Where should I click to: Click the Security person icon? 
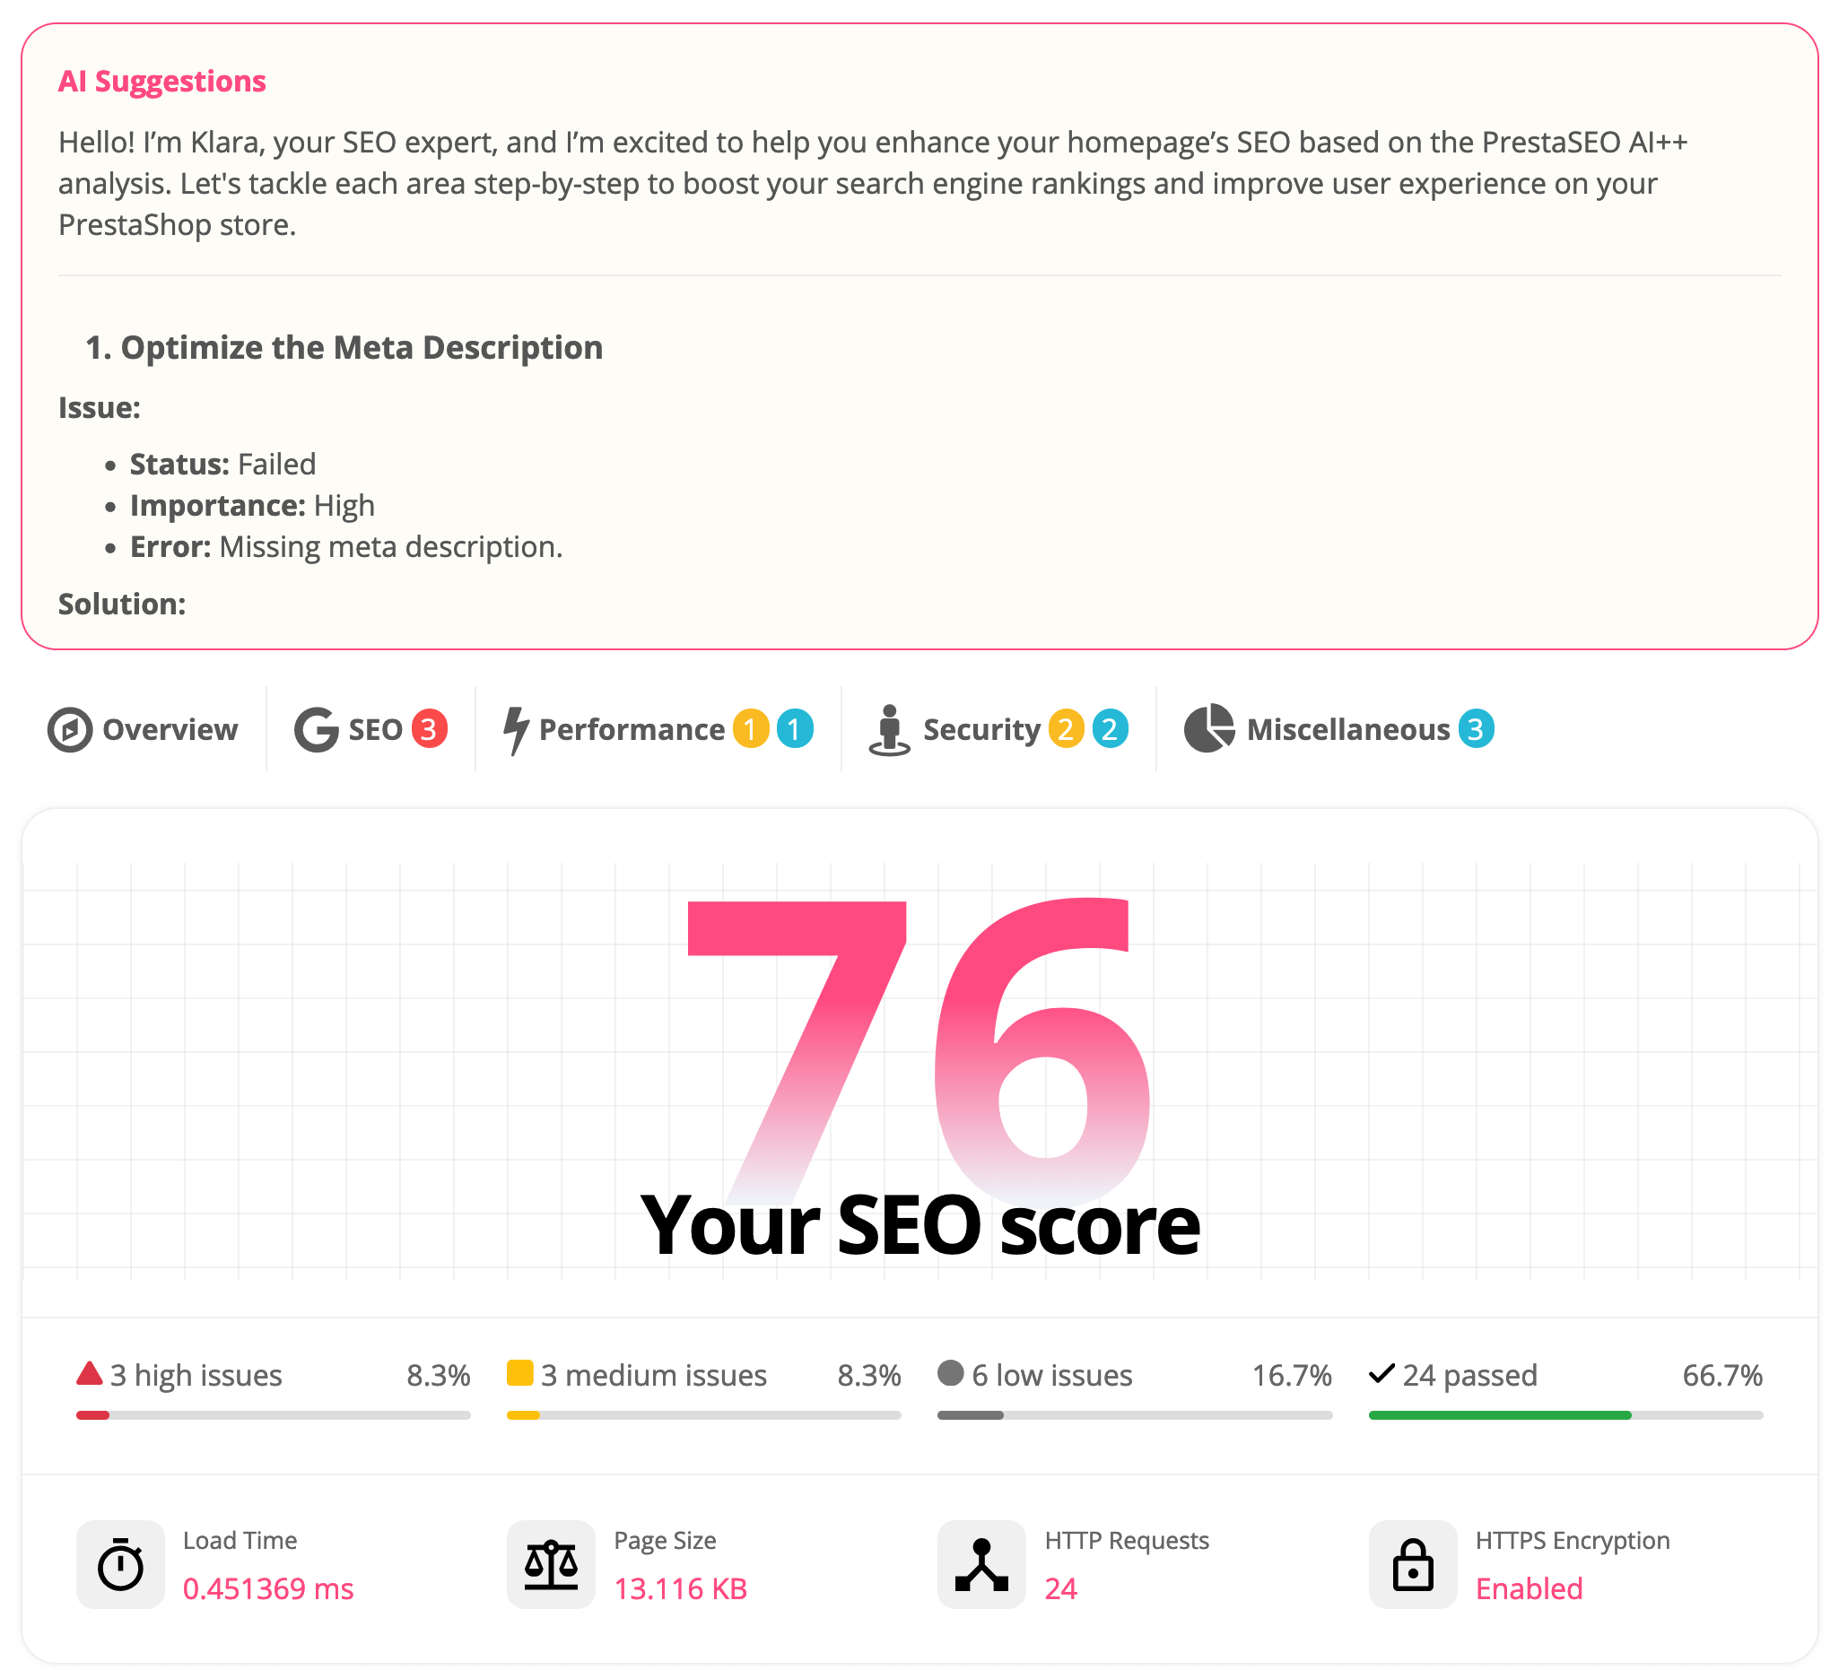890,728
